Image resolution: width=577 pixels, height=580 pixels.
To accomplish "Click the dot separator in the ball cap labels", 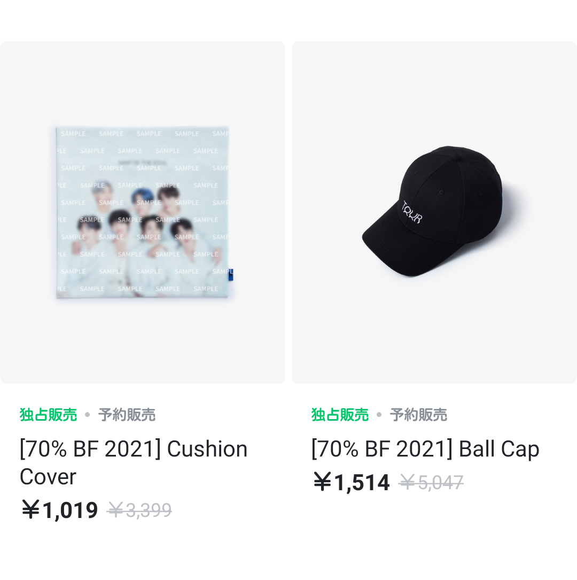I will pyautogui.click(x=379, y=415).
